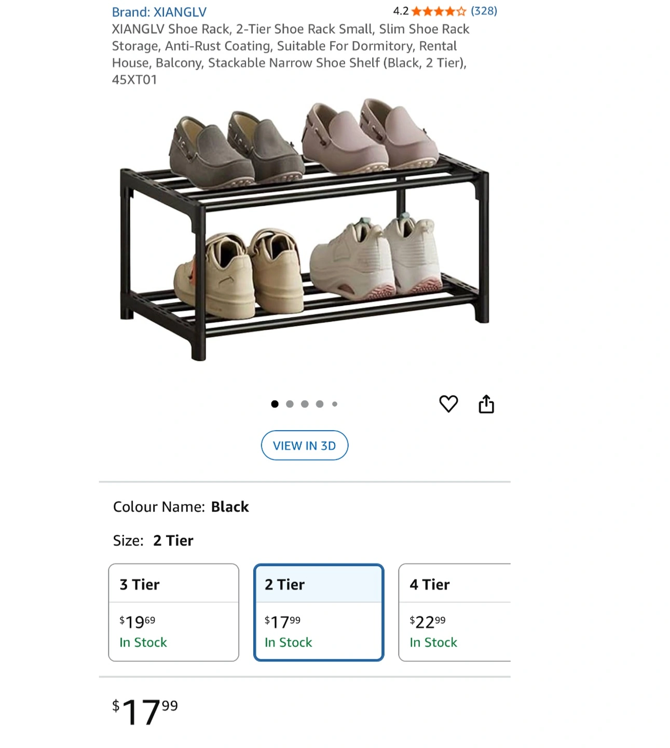Tap the share icon
The image size is (670, 748).
pyautogui.click(x=486, y=404)
